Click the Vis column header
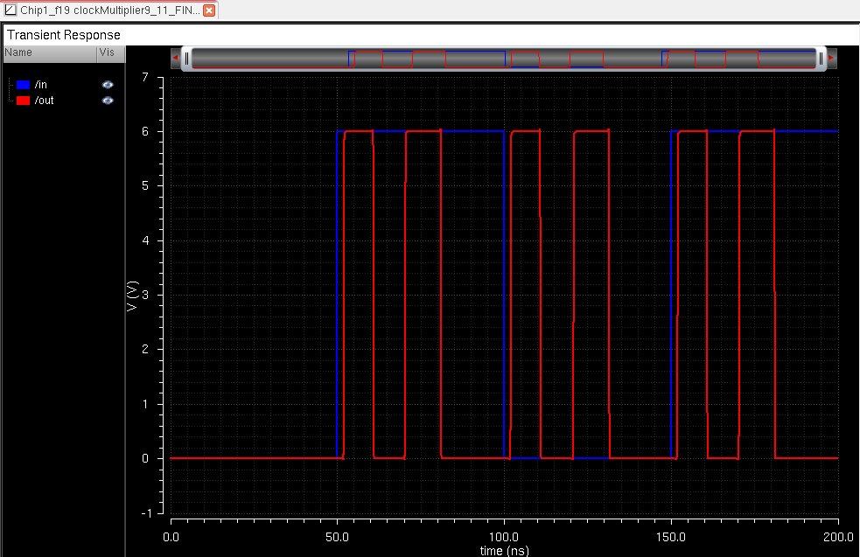The image size is (860, 557). [107, 52]
